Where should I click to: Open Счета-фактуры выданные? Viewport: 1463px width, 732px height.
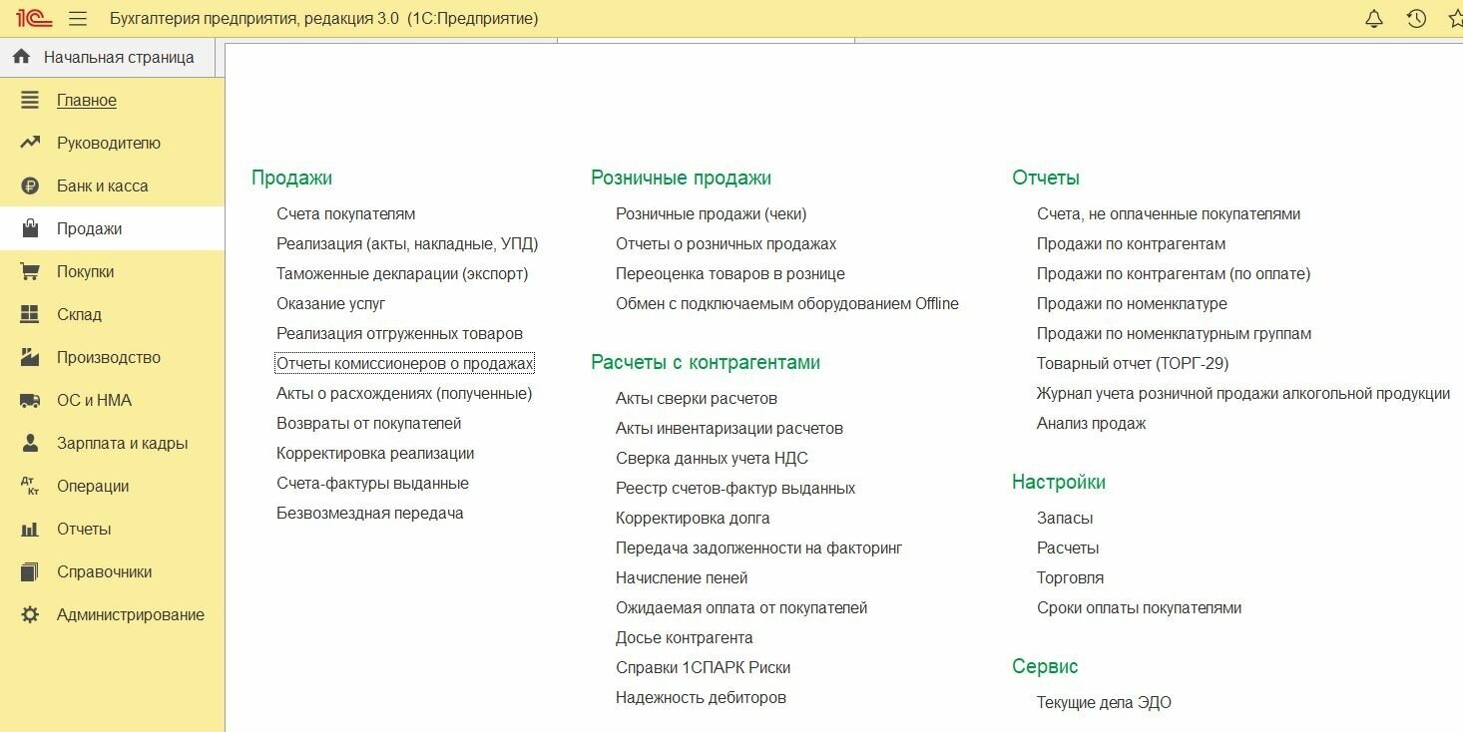(373, 483)
